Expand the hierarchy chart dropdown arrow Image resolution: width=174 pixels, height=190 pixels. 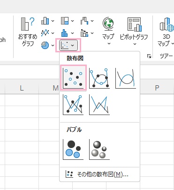click(72, 21)
